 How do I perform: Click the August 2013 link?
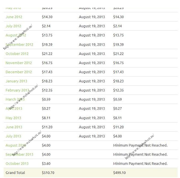[x=16, y=146]
